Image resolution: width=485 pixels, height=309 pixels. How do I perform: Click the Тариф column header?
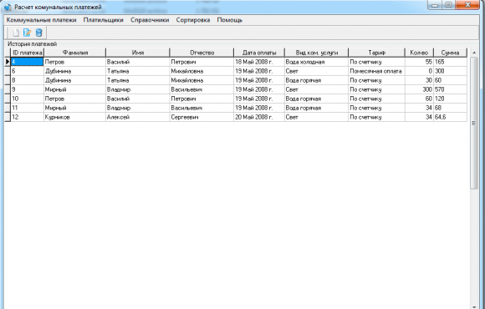point(376,53)
